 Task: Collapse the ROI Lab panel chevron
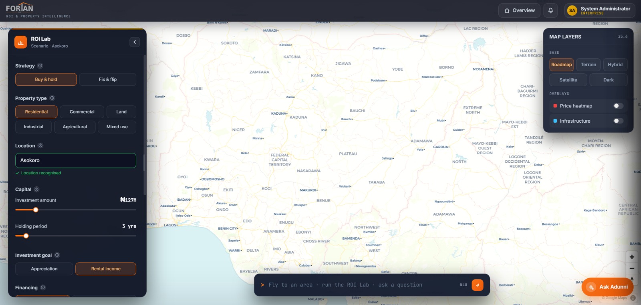(135, 42)
